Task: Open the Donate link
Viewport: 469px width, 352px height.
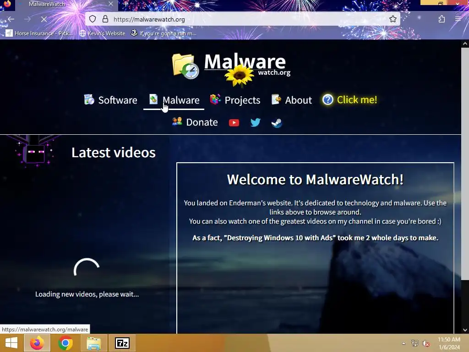Action: pyautogui.click(x=195, y=122)
